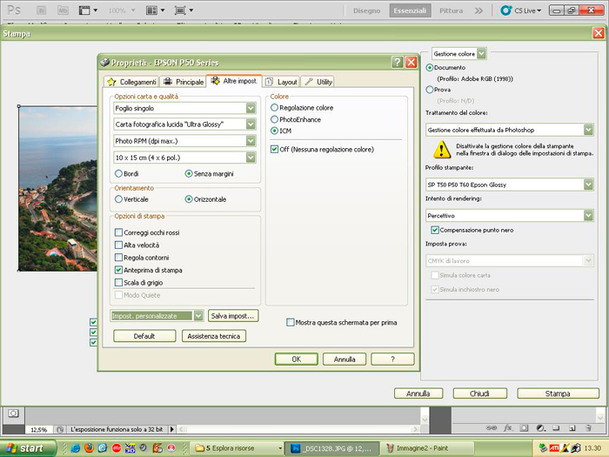This screenshot has width=609, height=457.
Task: Click the 12,5% zoom level field
Action: [x=39, y=430]
